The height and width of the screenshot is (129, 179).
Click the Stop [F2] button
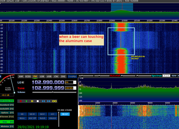click(7, 122)
